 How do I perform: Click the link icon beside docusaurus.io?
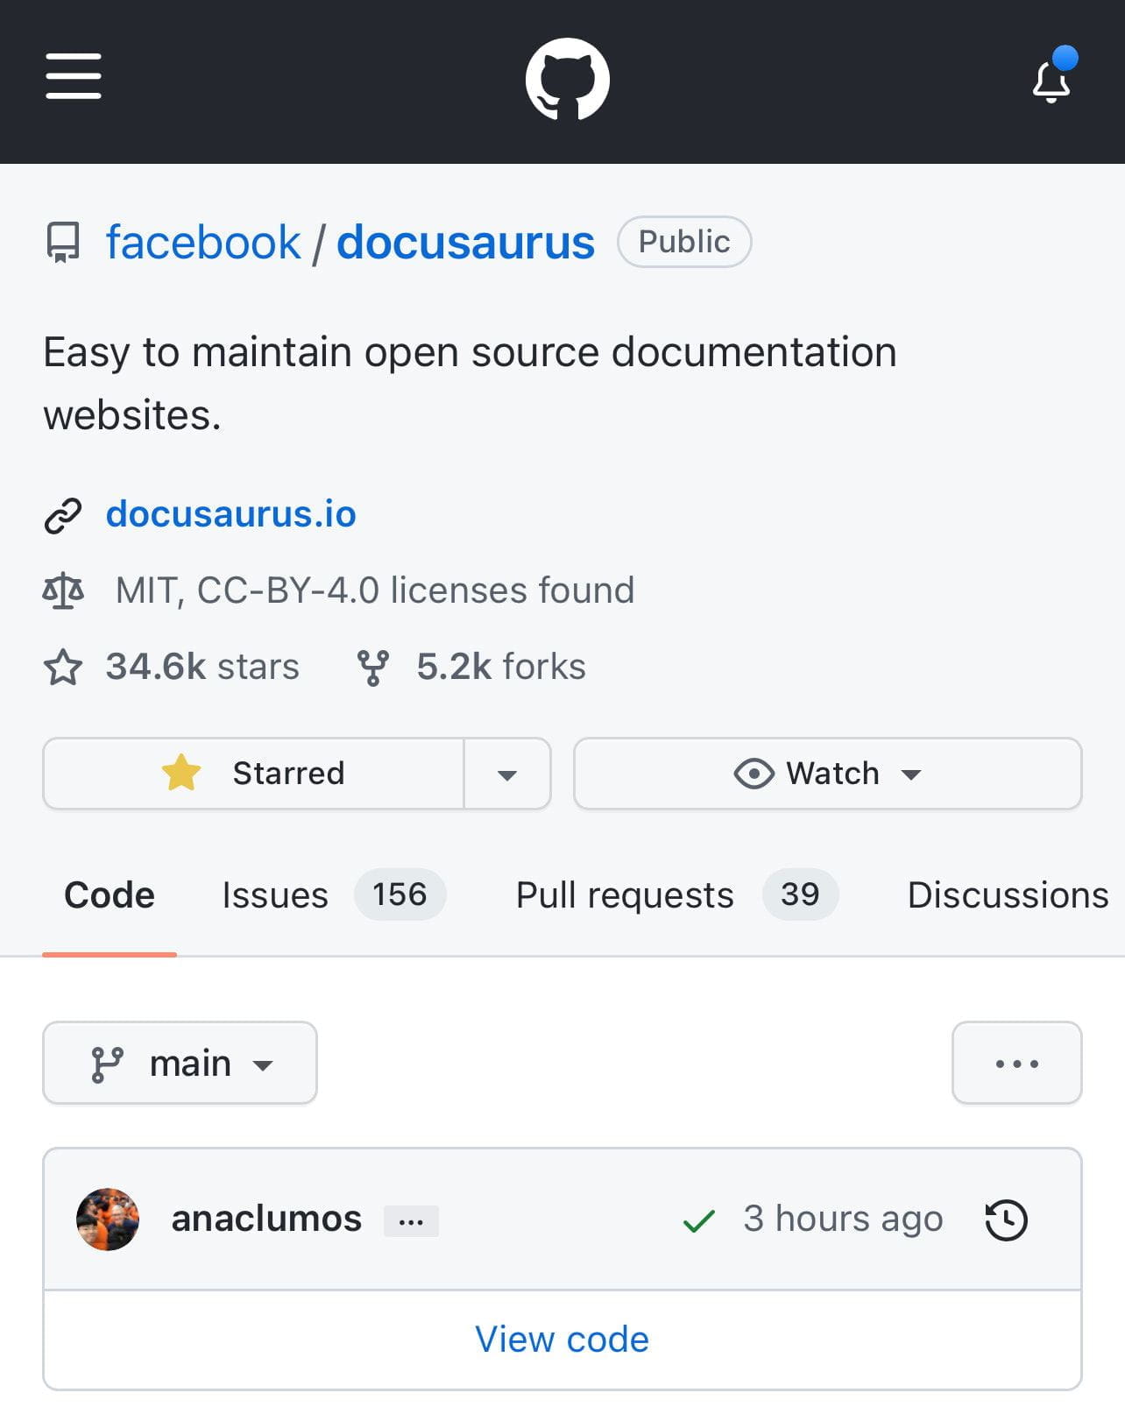tap(63, 515)
